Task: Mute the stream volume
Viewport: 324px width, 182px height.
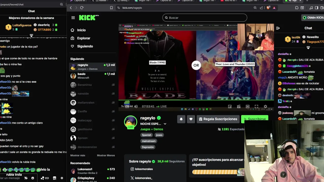Action: click(136, 106)
